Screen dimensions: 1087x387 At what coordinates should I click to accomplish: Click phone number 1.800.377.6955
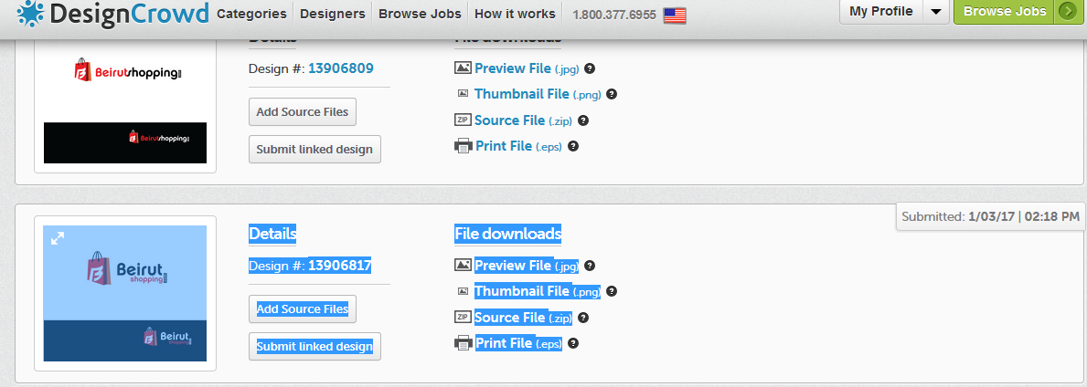tap(614, 15)
